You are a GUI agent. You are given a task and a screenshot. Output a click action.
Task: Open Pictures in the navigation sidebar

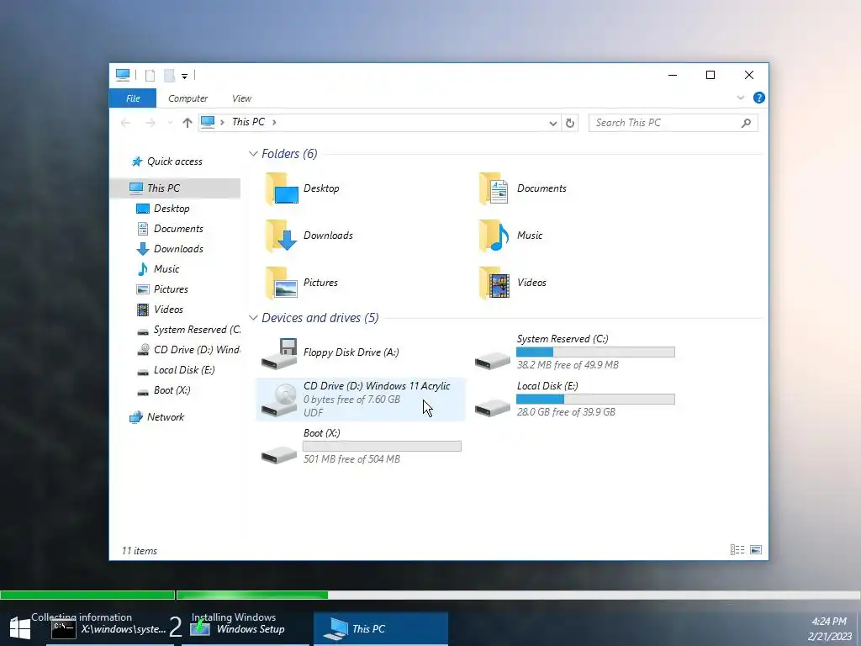(x=162, y=289)
